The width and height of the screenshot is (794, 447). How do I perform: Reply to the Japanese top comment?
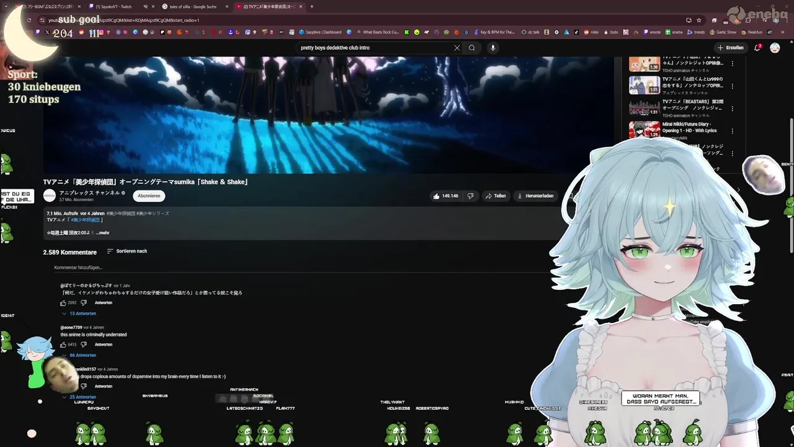point(104,303)
